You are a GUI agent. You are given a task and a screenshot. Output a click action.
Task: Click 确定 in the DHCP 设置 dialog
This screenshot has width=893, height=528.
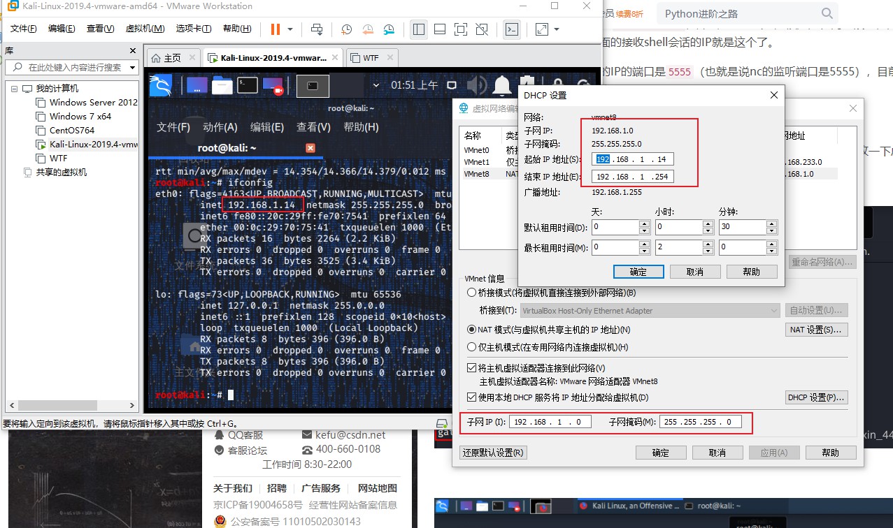pyautogui.click(x=638, y=272)
